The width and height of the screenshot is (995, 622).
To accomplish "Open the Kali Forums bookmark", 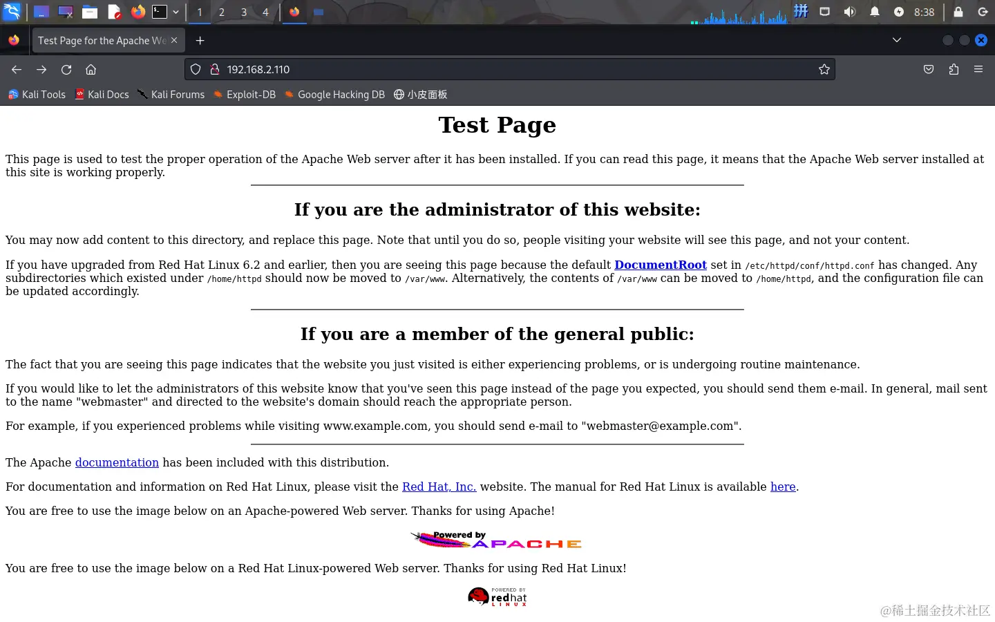I will click(x=171, y=95).
